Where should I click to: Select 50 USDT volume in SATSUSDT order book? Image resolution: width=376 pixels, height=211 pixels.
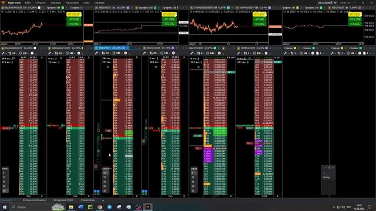coord(193,186)
